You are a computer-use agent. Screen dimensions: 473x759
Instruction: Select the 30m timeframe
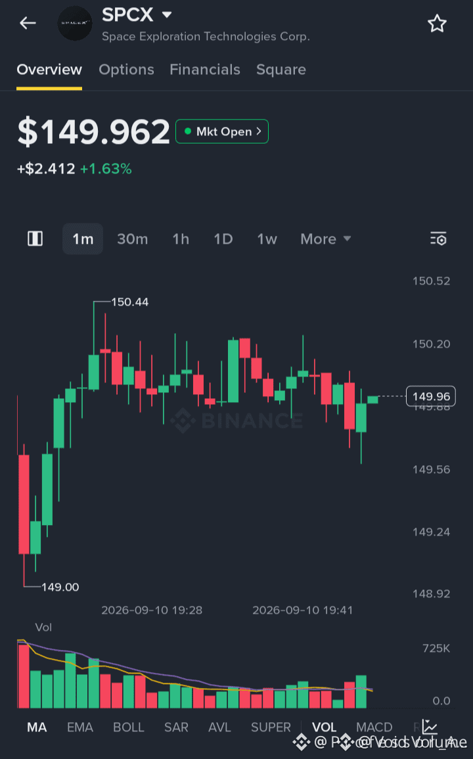[x=132, y=239]
